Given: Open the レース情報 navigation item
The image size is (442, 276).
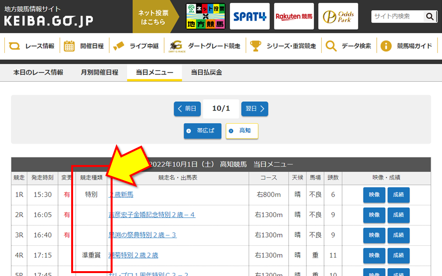Looking at the screenshot, I should [x=33, y=46].
